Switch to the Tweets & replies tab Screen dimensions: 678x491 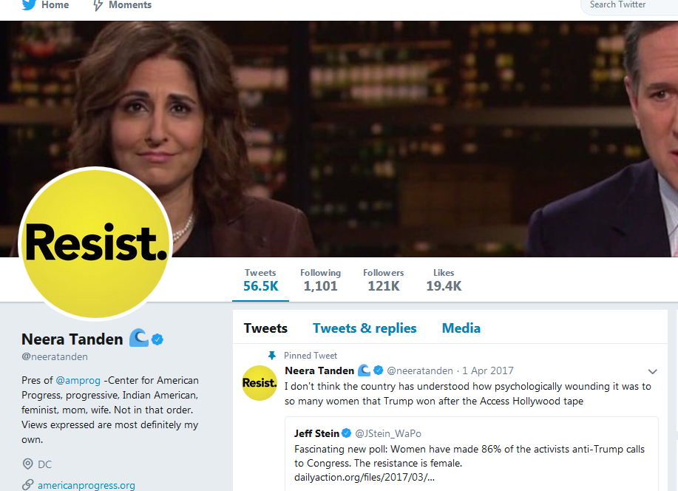365,328
